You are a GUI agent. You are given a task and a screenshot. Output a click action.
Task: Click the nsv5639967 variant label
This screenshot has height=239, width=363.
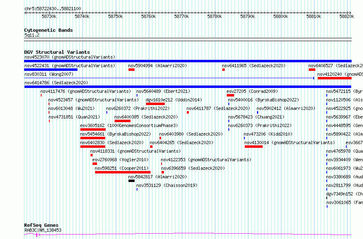pyautogui.click(x=345, y=117)
